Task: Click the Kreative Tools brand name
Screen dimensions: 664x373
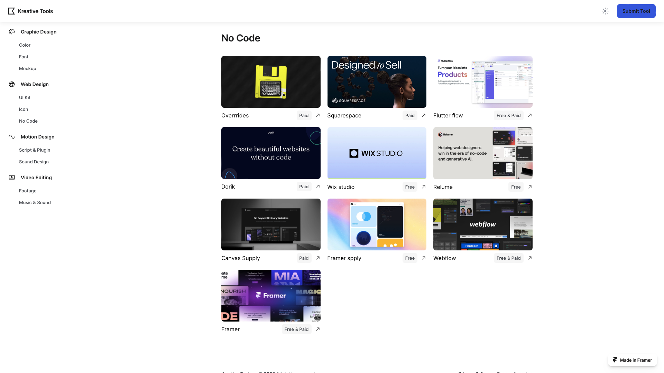Action: (x=35, y=11)
